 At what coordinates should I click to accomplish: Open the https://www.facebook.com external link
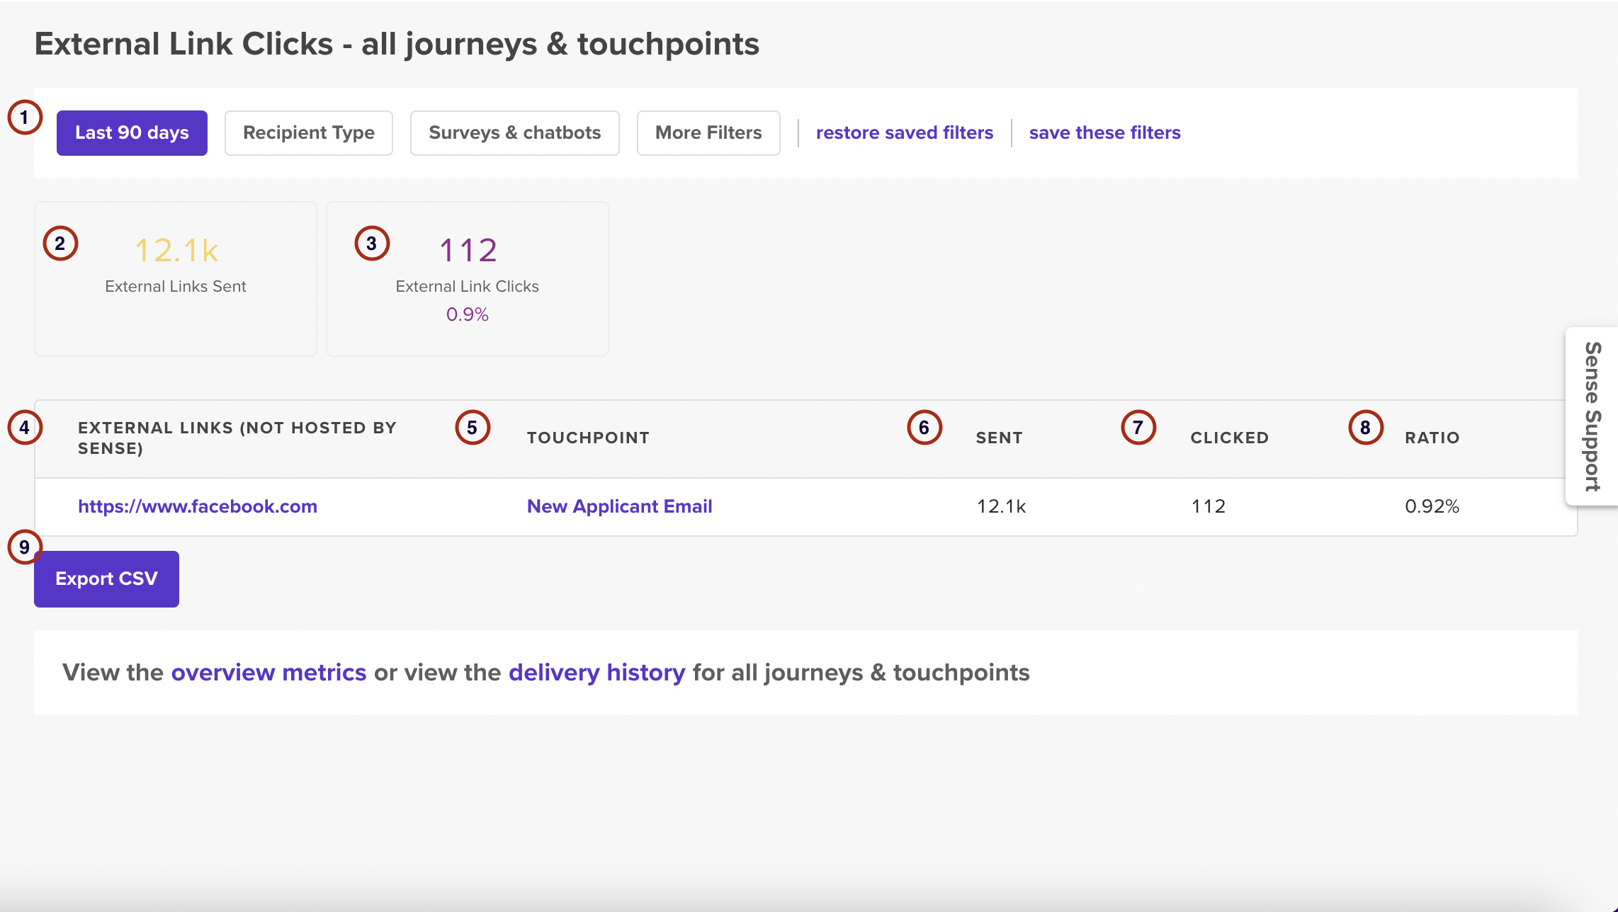[198, 506]
